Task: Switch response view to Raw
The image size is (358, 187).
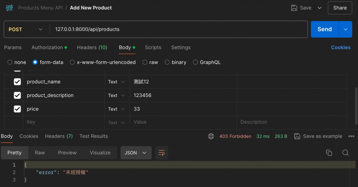Action: [40, 152]
